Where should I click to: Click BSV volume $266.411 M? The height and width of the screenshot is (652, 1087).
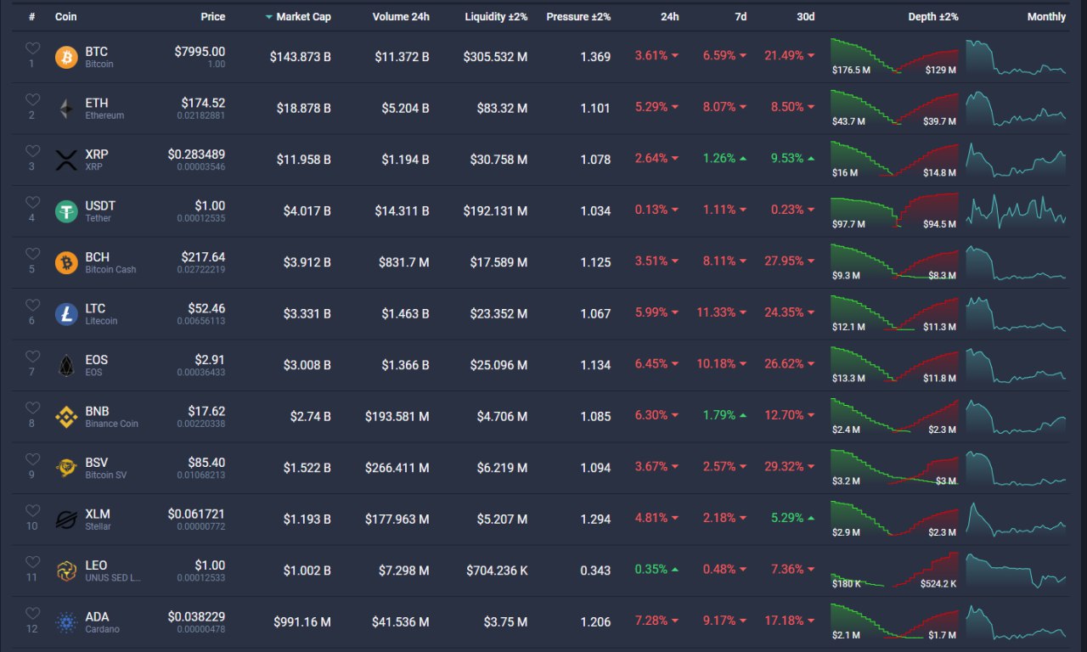tap(397, 468)
